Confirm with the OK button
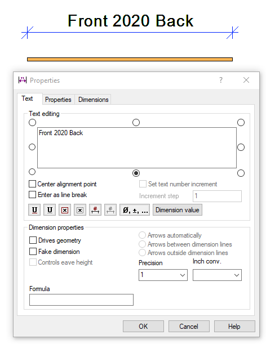This screenshot has width=266, height=344. click(x=143, y=326)
